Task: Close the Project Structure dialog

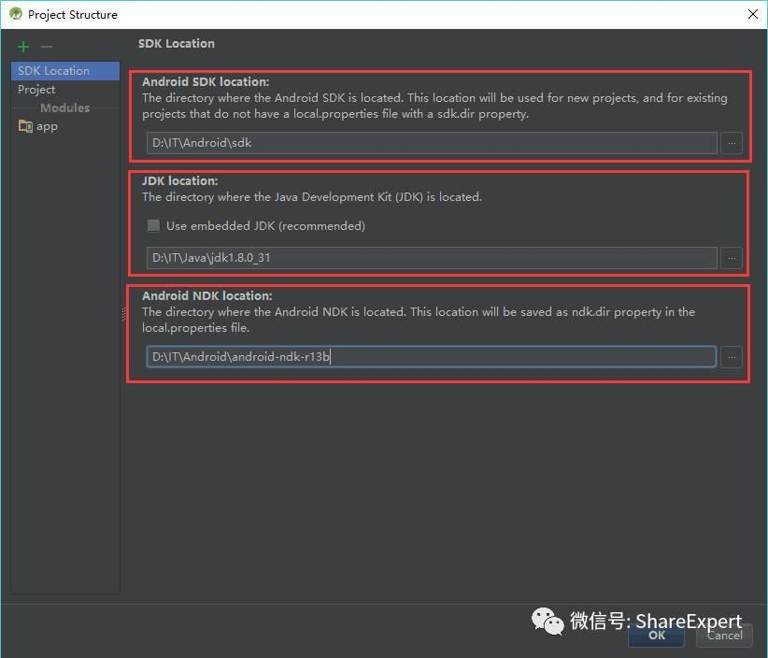Action: (753, 14)
